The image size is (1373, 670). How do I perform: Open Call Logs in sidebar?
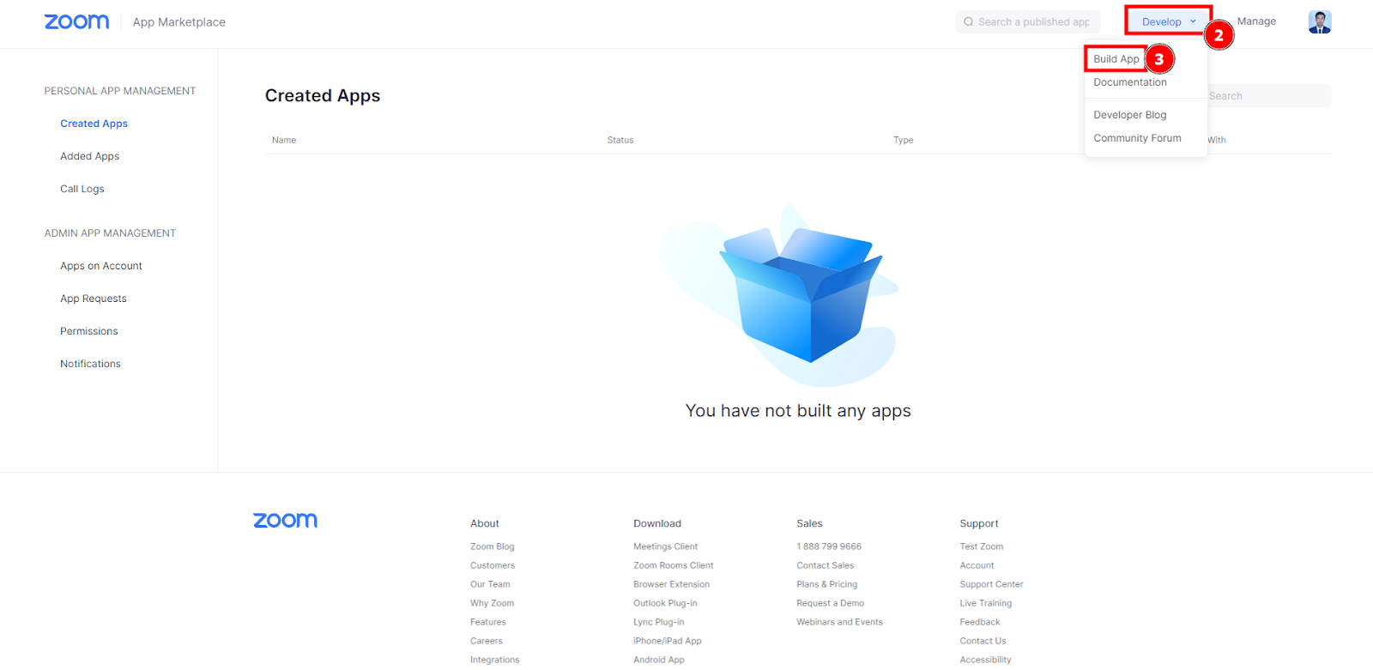coord(82,189)
